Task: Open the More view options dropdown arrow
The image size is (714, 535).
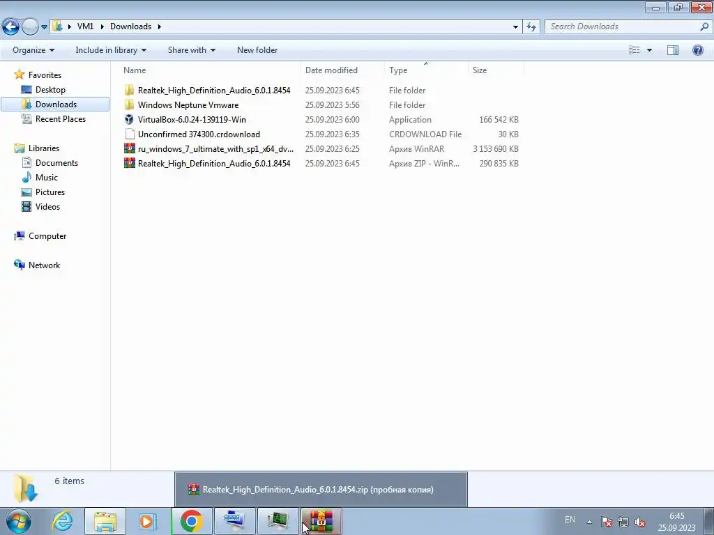Action: (649, 50)
